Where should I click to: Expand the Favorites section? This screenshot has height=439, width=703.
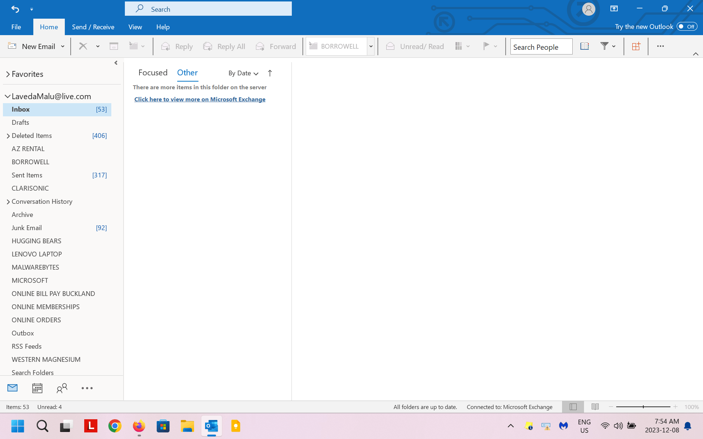pos(8,74)
